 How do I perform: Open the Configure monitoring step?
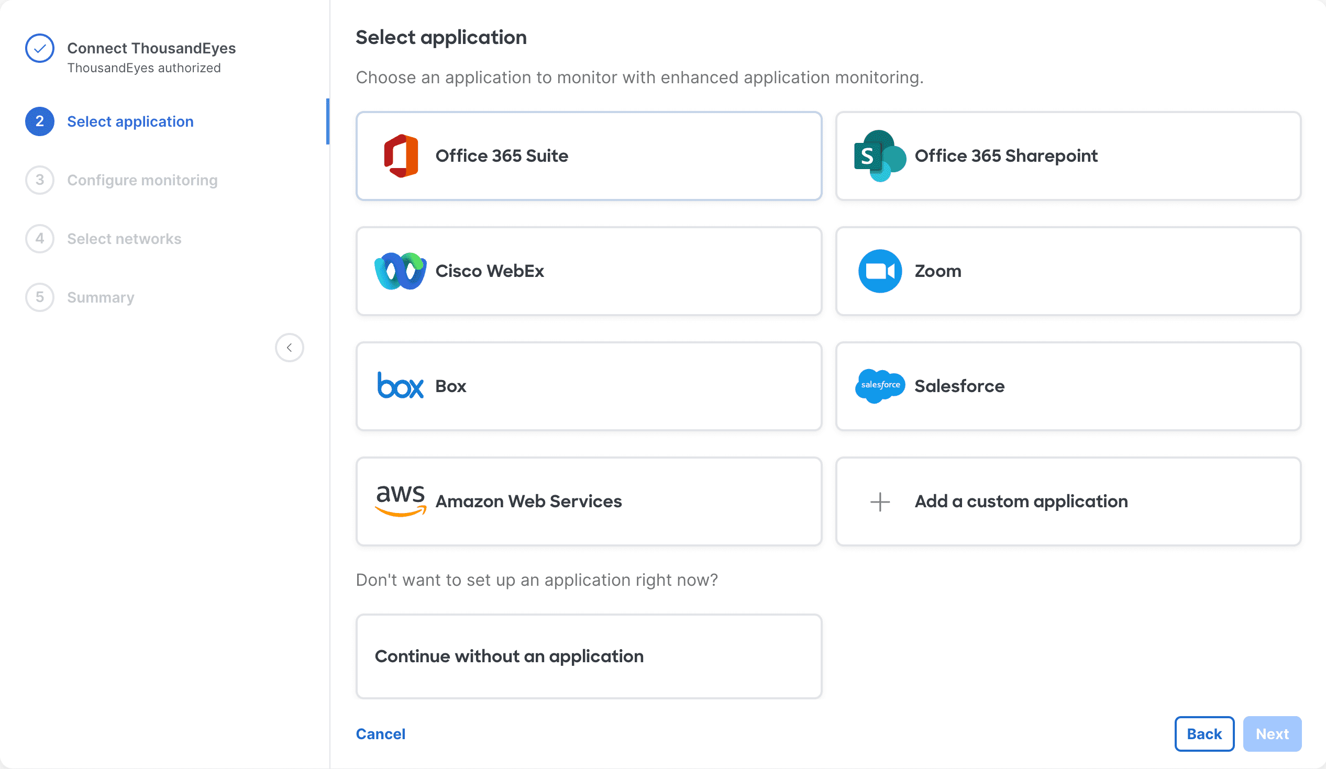coord(142,181)
